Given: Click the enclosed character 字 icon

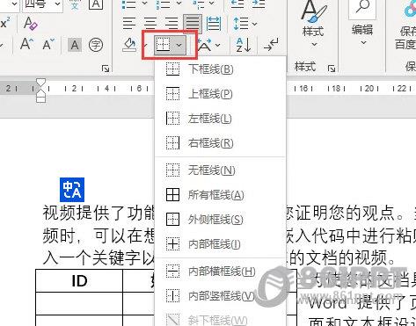Looking at the screenshot, I should pyautogui.click(x=96, y=45).
